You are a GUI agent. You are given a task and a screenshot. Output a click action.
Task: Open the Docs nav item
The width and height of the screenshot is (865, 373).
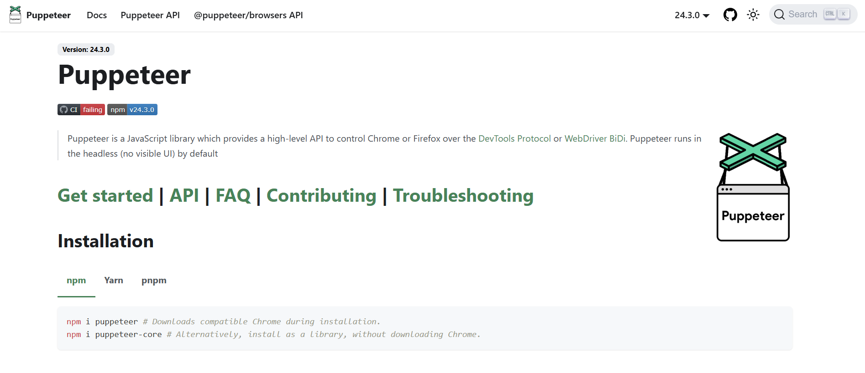point(97,15)
